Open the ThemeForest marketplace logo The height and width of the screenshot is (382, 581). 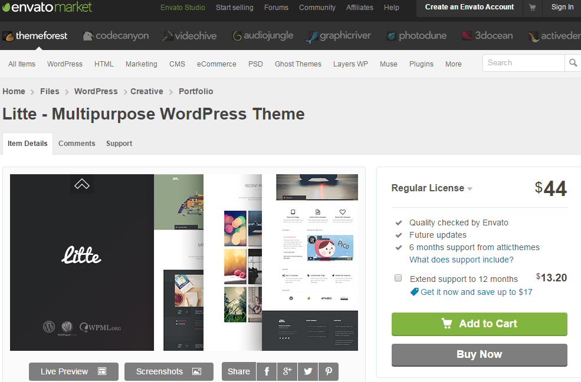35,36
